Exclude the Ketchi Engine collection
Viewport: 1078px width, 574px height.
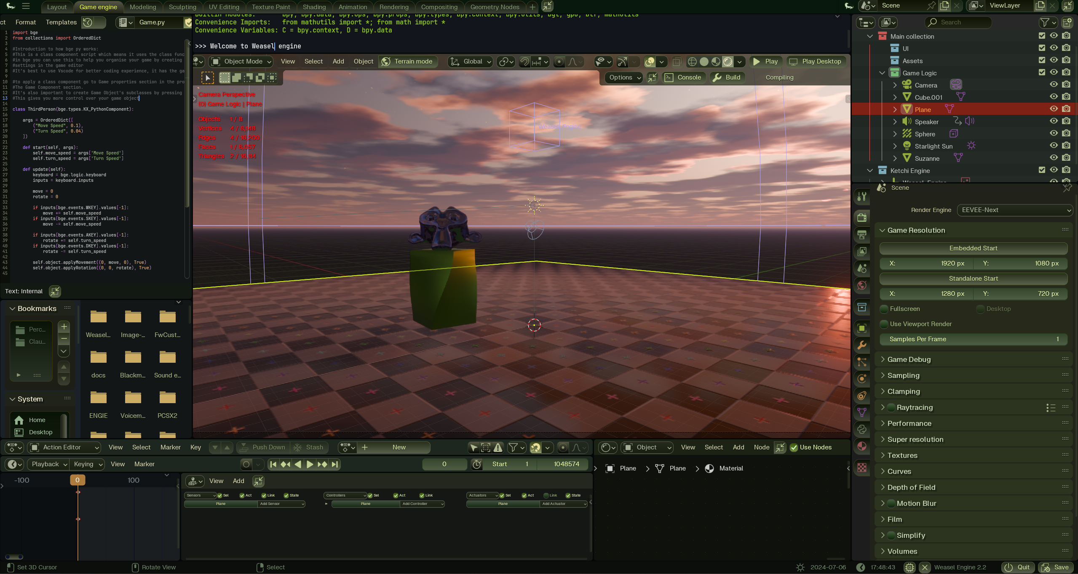point(1042,170)
